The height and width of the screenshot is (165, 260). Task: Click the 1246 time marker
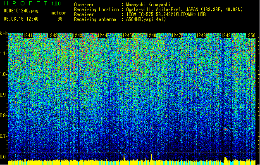point(152,35)
